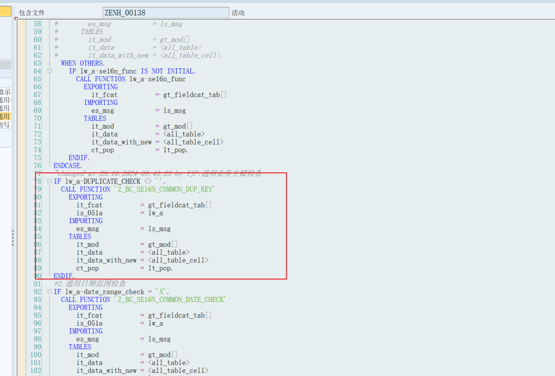
Task: Click <all_table> on line 72
Action: (x=183, y=134)
